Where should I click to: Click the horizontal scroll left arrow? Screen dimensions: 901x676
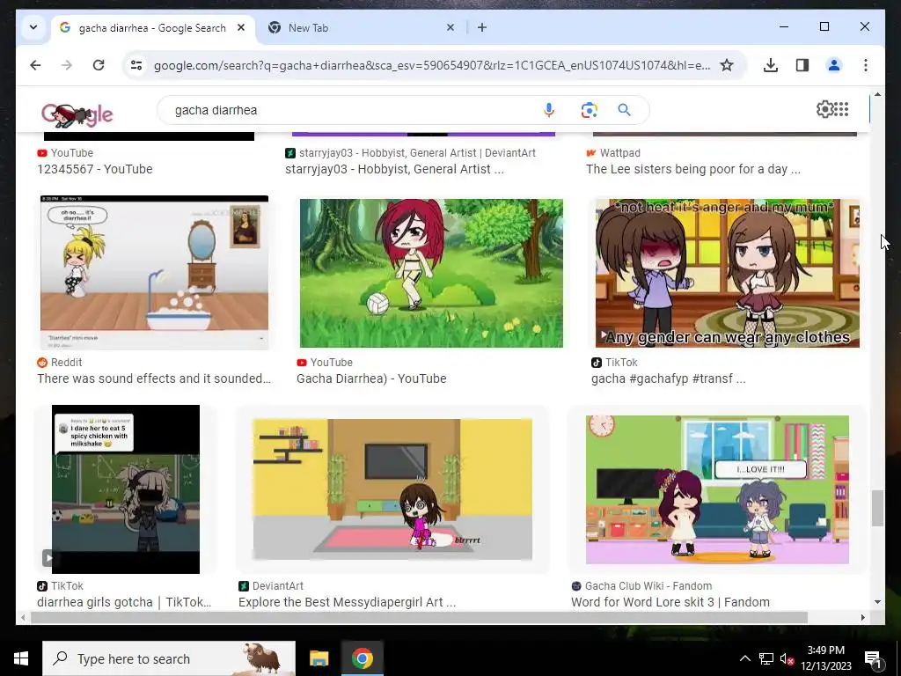point(23,617)
